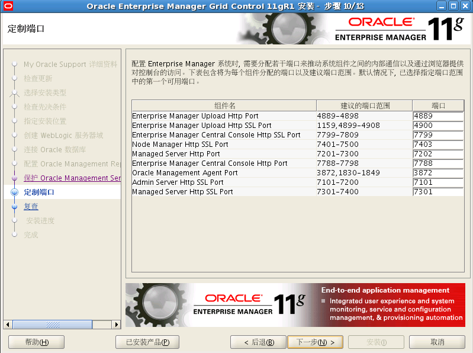Click the range value 7101-7200

(x=337, y=182)
